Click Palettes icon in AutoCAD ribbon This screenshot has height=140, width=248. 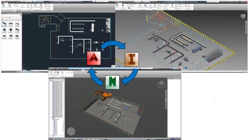coord(3,6)
